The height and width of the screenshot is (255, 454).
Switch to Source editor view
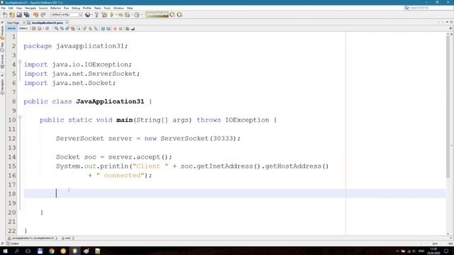point(11,28)
